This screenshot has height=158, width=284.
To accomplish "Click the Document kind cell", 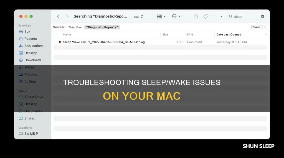I will [194, 42].
